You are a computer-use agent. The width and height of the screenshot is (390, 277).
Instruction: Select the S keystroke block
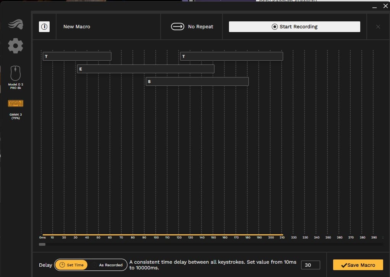[197, 82]
